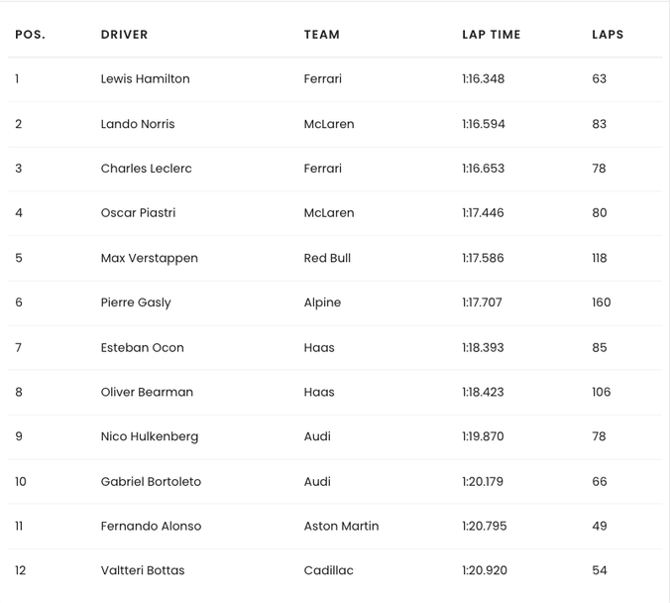
Task: Click the LAP TIME column header
Action: pyautogui.click(x=491, y=35)
